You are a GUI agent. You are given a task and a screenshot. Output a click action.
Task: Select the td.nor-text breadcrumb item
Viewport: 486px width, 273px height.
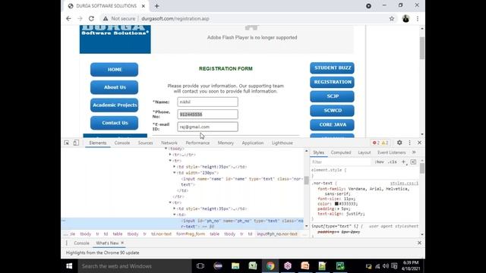pyautogui.click(x=161, y=234)
